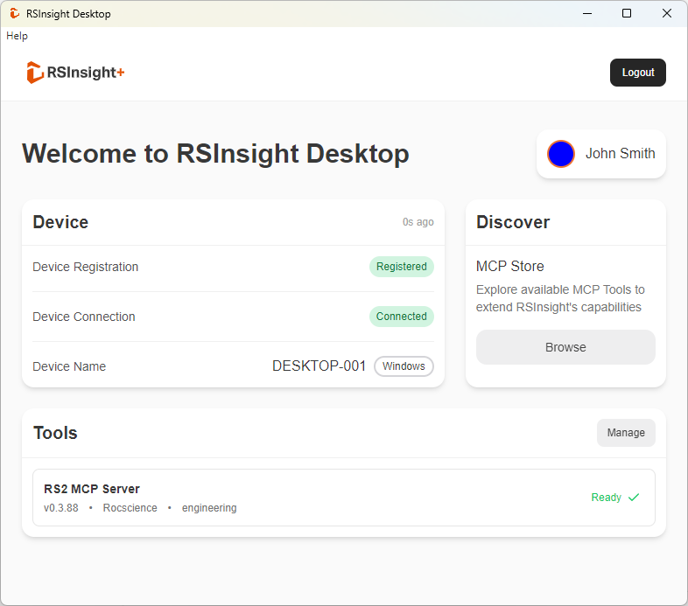Click the Windows platform badge
Image resolution: width=688 pixels, height=606 pixels.
[x=404, y=366]
